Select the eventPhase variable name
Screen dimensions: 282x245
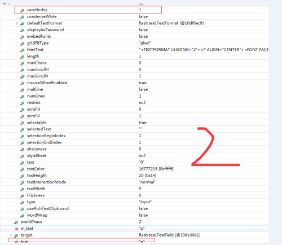[32, 222]
